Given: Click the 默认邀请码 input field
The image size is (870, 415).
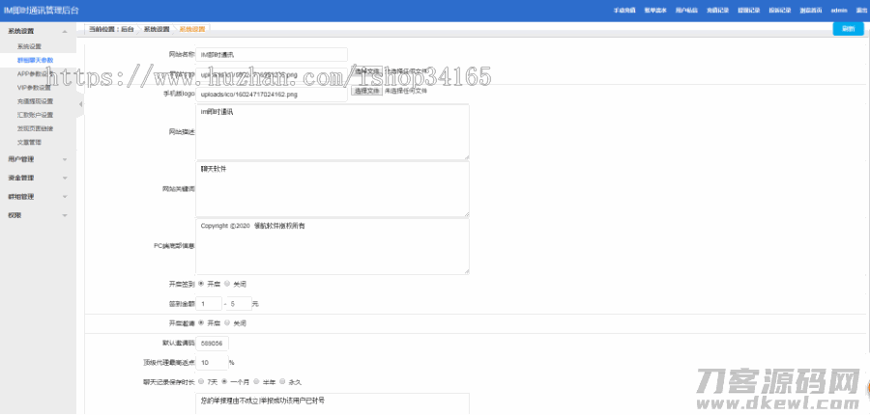Looking at the screenshot, I should tap(214, 343).
